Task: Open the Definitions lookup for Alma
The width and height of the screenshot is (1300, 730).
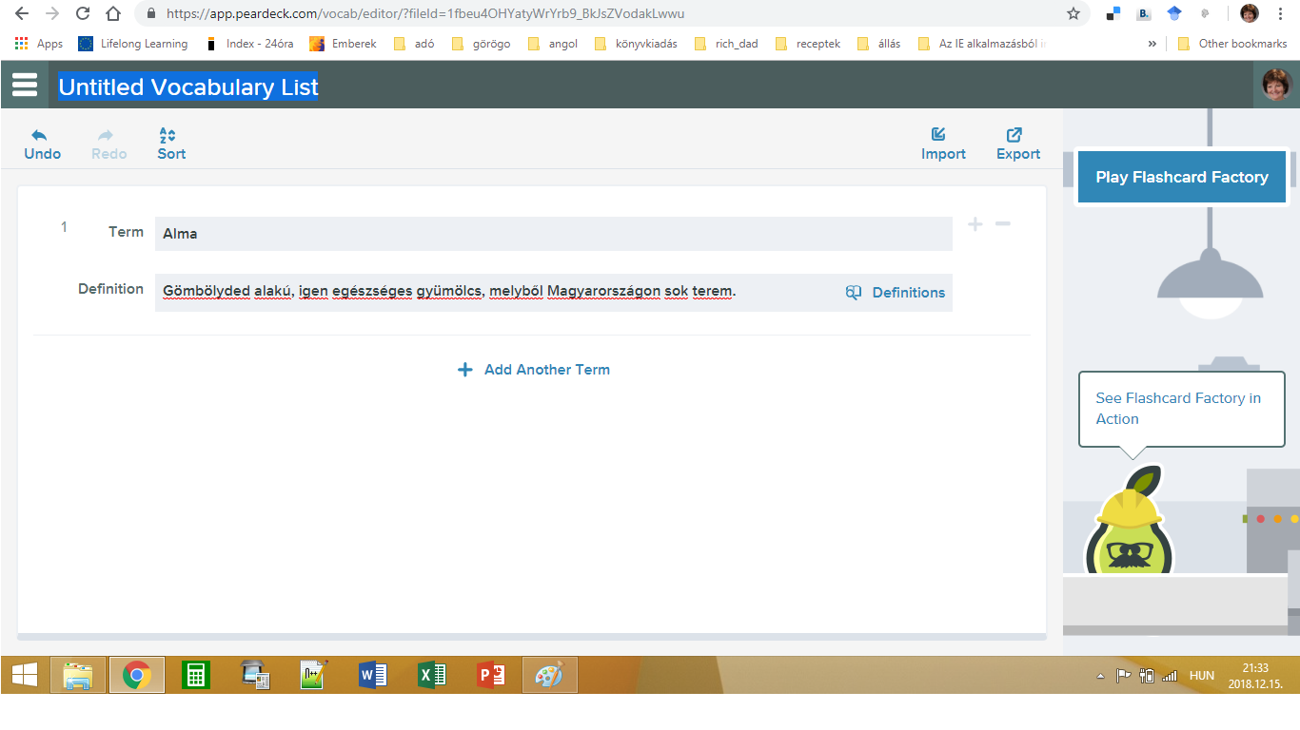Action: [896, 293]
